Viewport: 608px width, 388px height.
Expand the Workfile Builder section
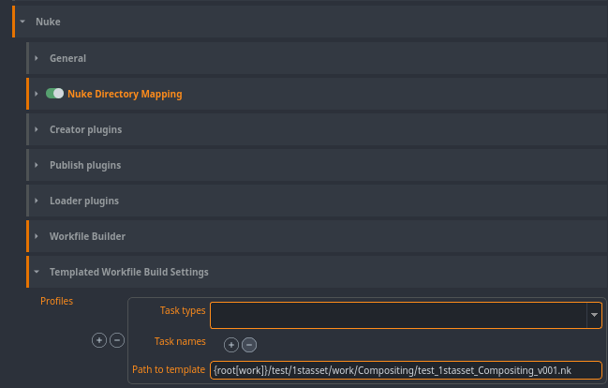tap(37, 236)
